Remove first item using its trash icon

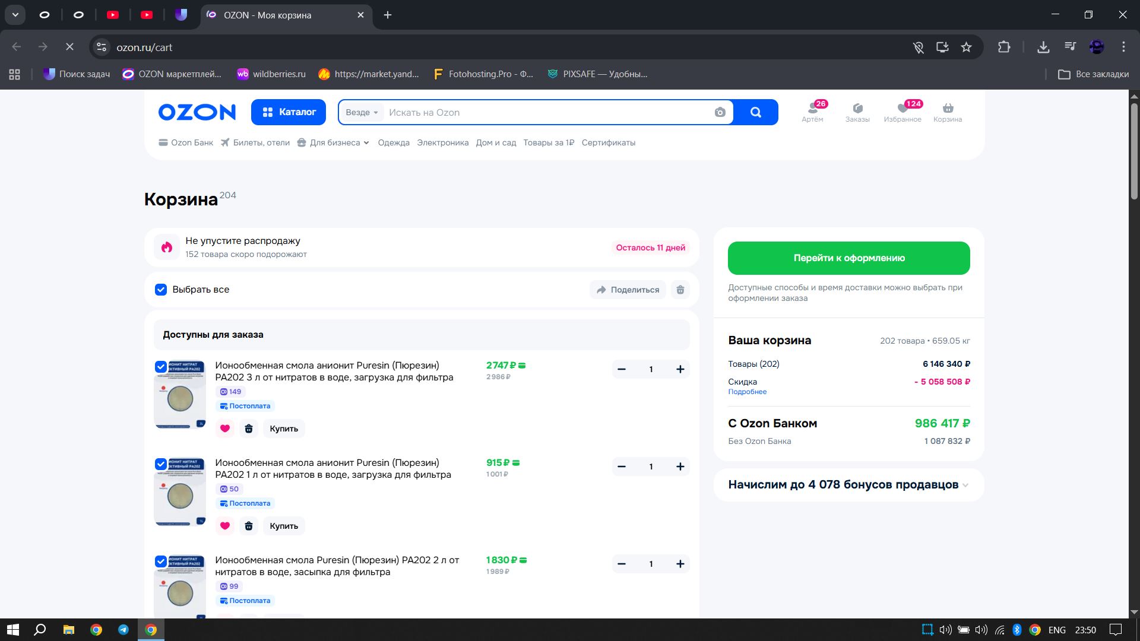click(249, 429)
